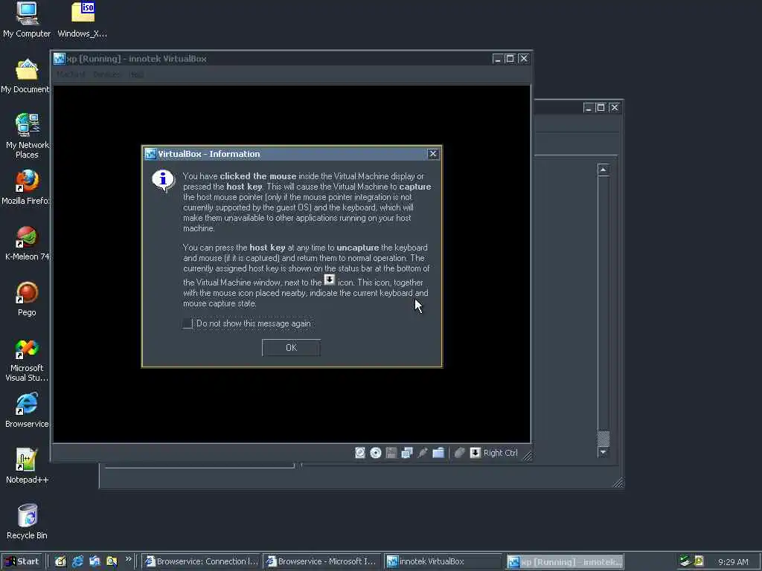This screenshot has height=571, width=762.
Task: Open My Network Places desktop icon
Action: [x=27, y=136]
